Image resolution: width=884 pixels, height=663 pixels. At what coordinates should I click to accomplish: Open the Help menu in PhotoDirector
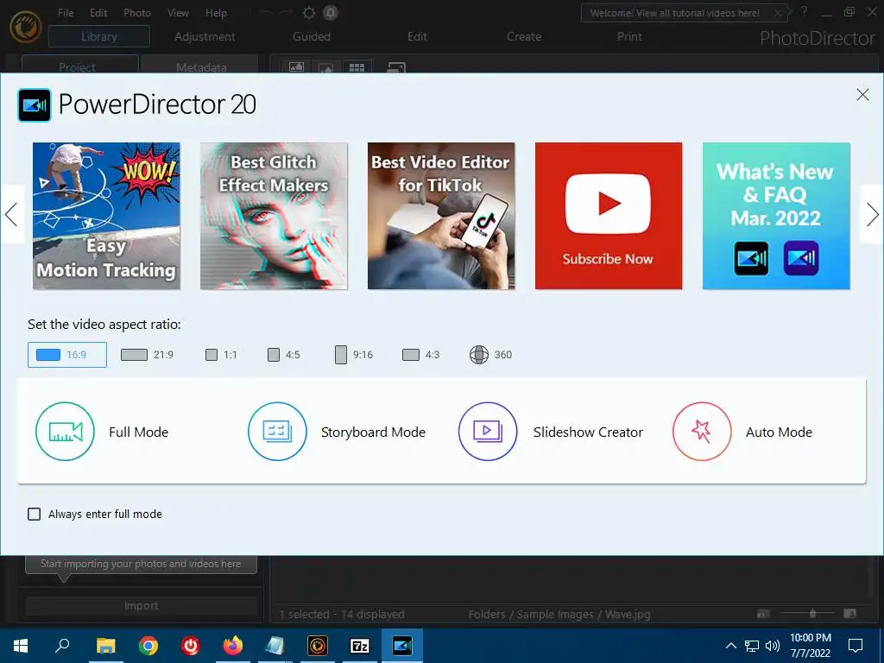216,12
